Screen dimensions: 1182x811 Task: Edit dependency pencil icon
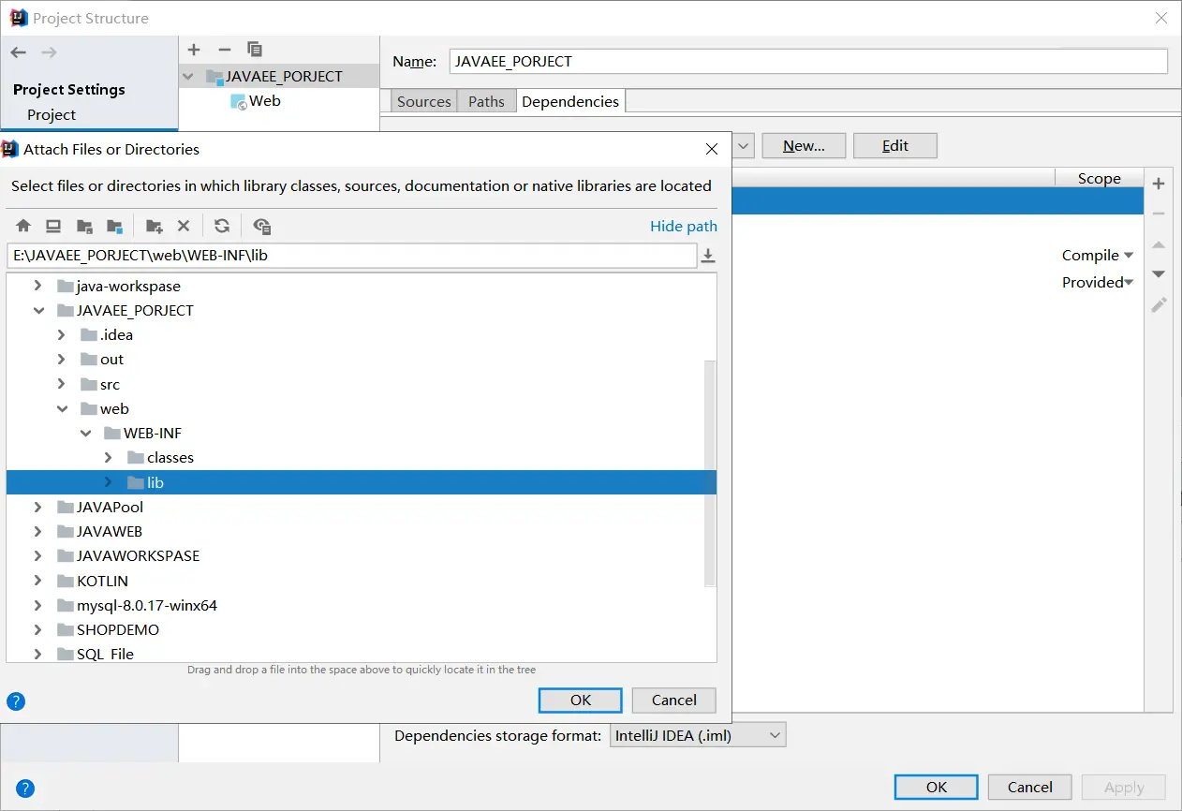(x=1159, y=305)
